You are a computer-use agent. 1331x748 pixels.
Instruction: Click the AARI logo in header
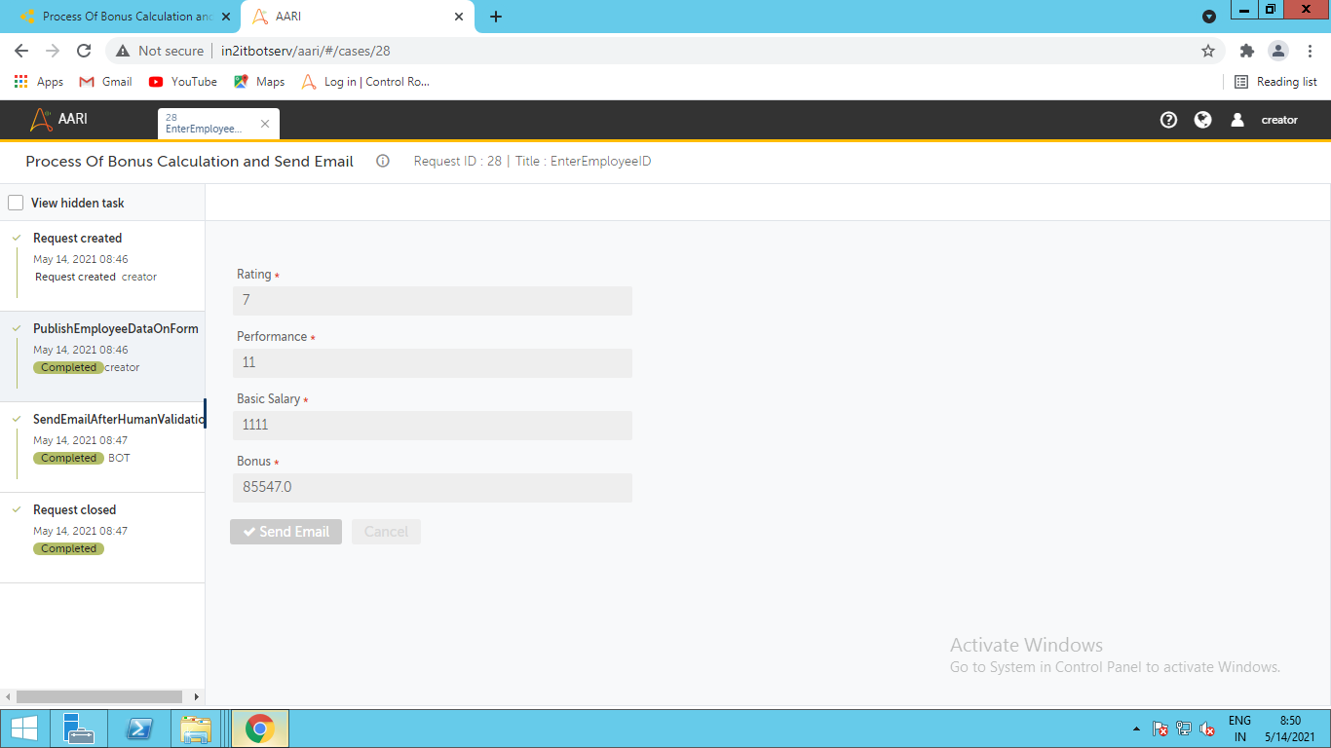(58, 120)
